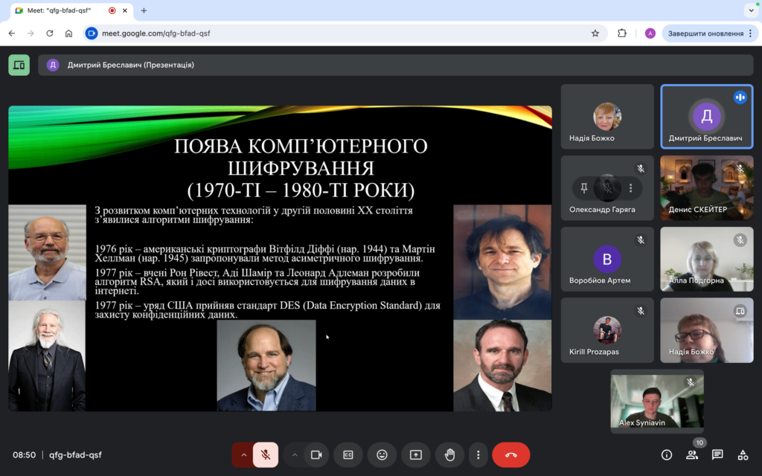Open the browser home page
762x476 pixels.
pyautogui.click(x=68, y=33)
